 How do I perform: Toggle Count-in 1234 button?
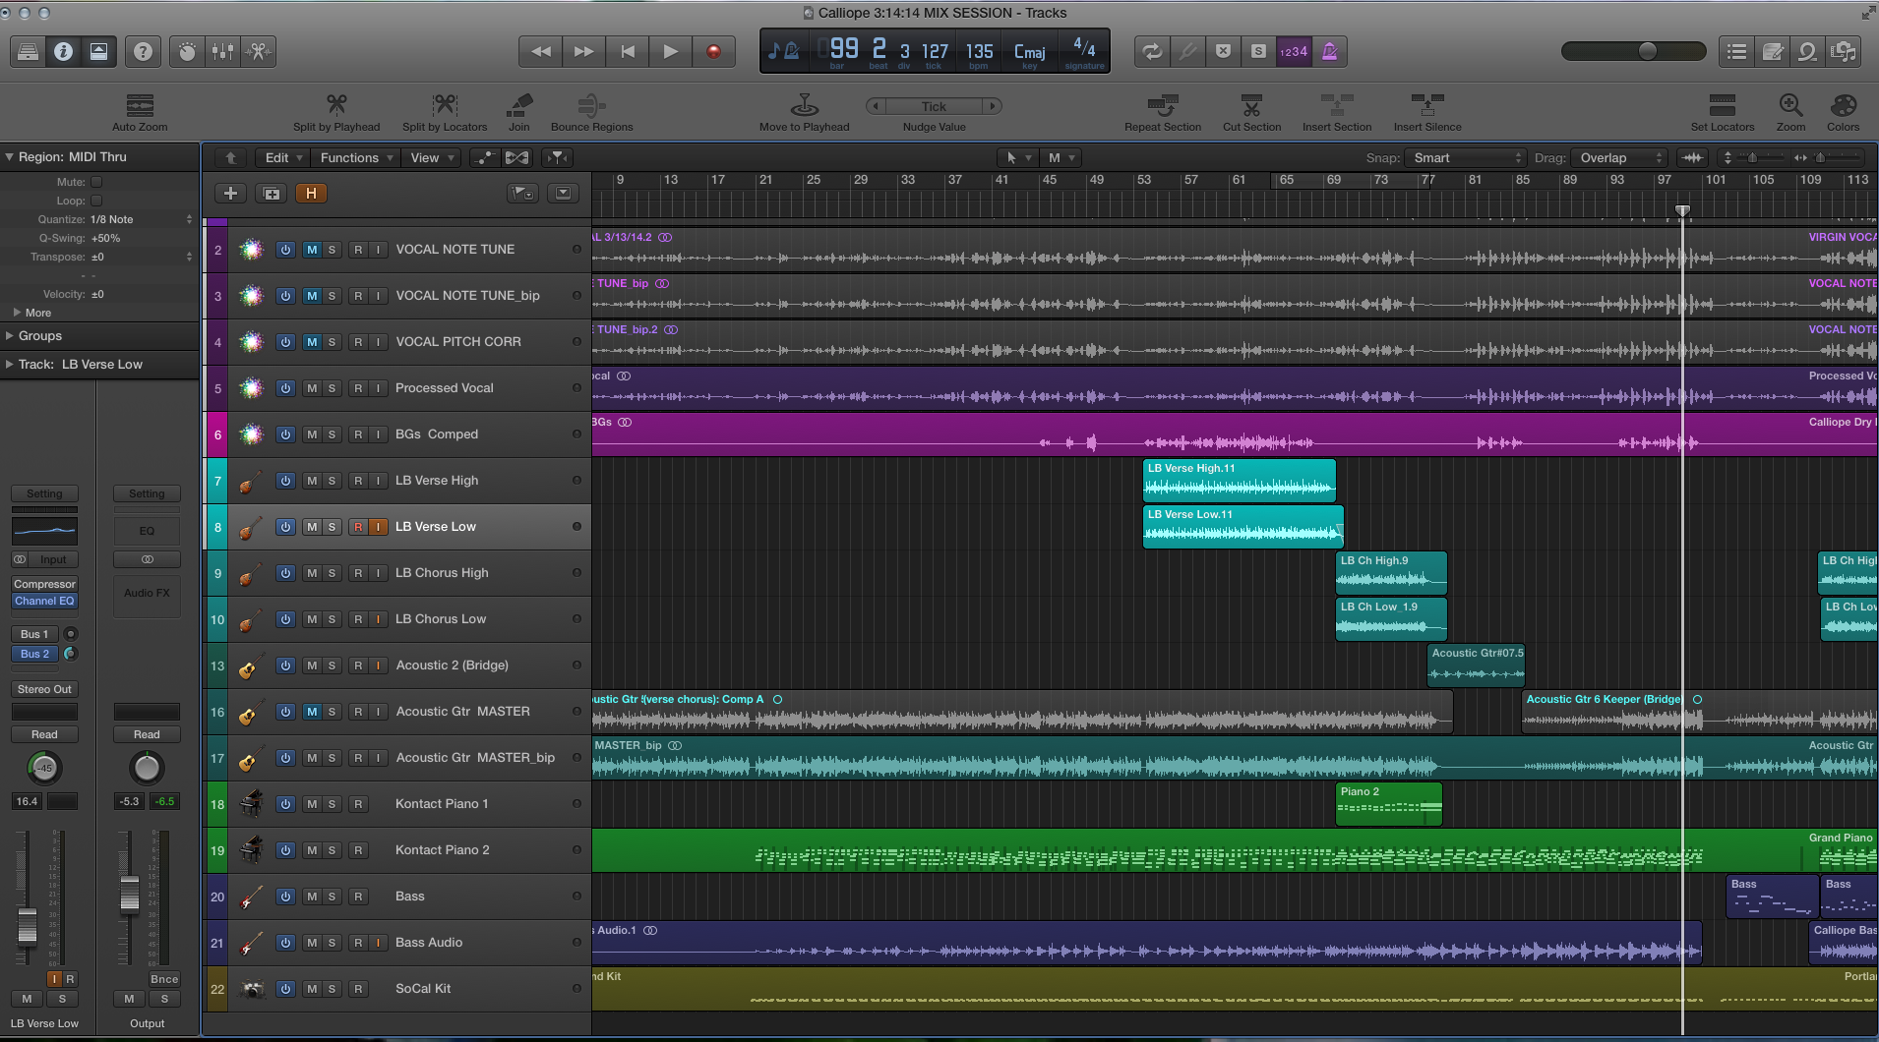pos(1294,51)
